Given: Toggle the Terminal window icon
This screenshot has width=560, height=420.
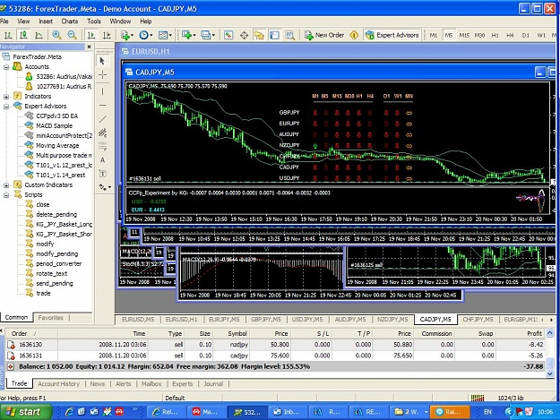Looking at the screenshot, I should coord(274,35).
